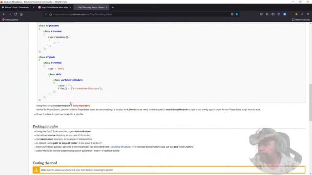Click 'class CfgMods' in the code block
Viewport: 312px width, 175px height.
[x=47, y=57]
